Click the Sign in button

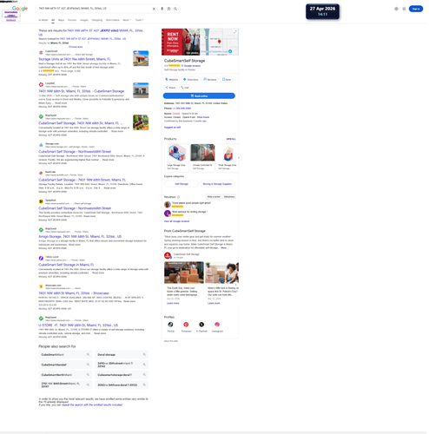[x=416, y=9]
